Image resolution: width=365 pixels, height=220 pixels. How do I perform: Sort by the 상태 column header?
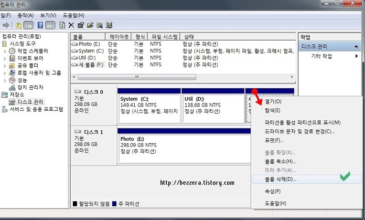238,37
